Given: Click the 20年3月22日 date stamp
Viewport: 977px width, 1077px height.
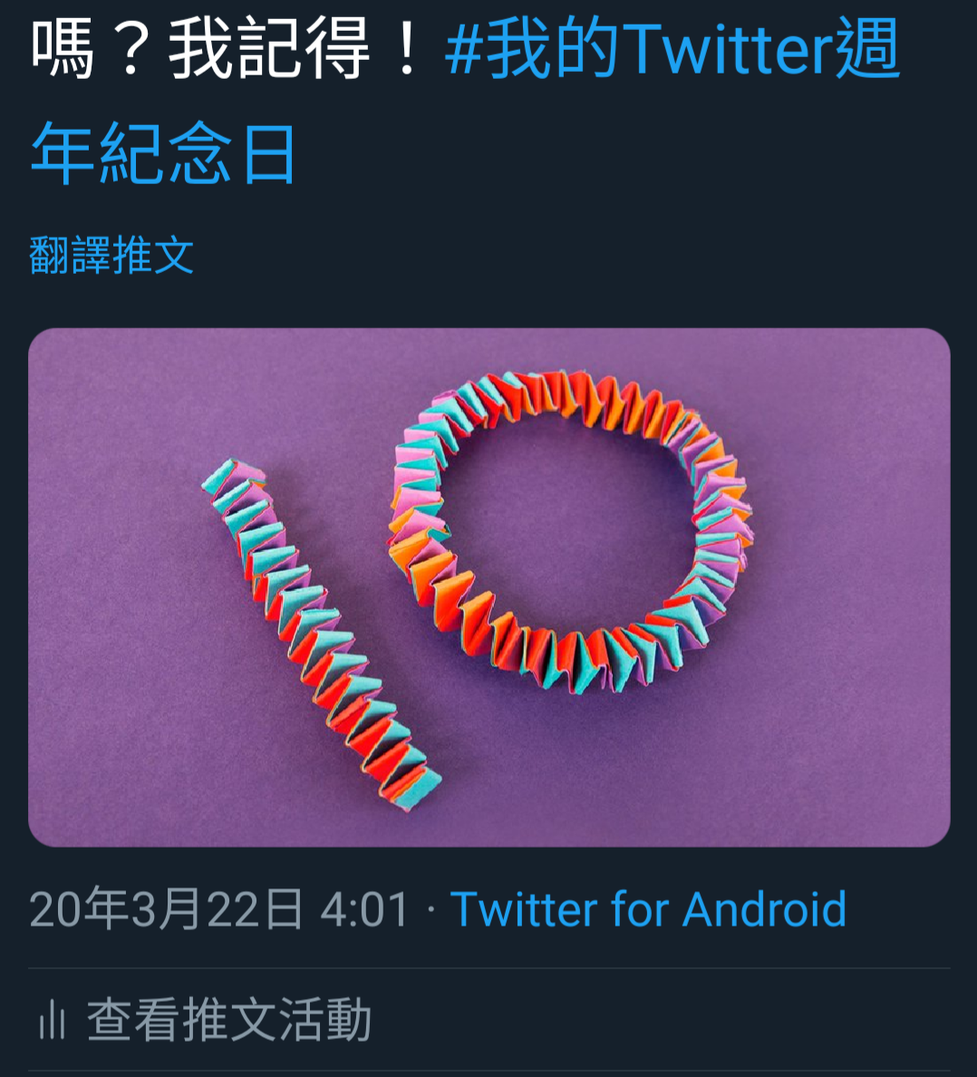Looking at the screenshot, I should [166, 909].
